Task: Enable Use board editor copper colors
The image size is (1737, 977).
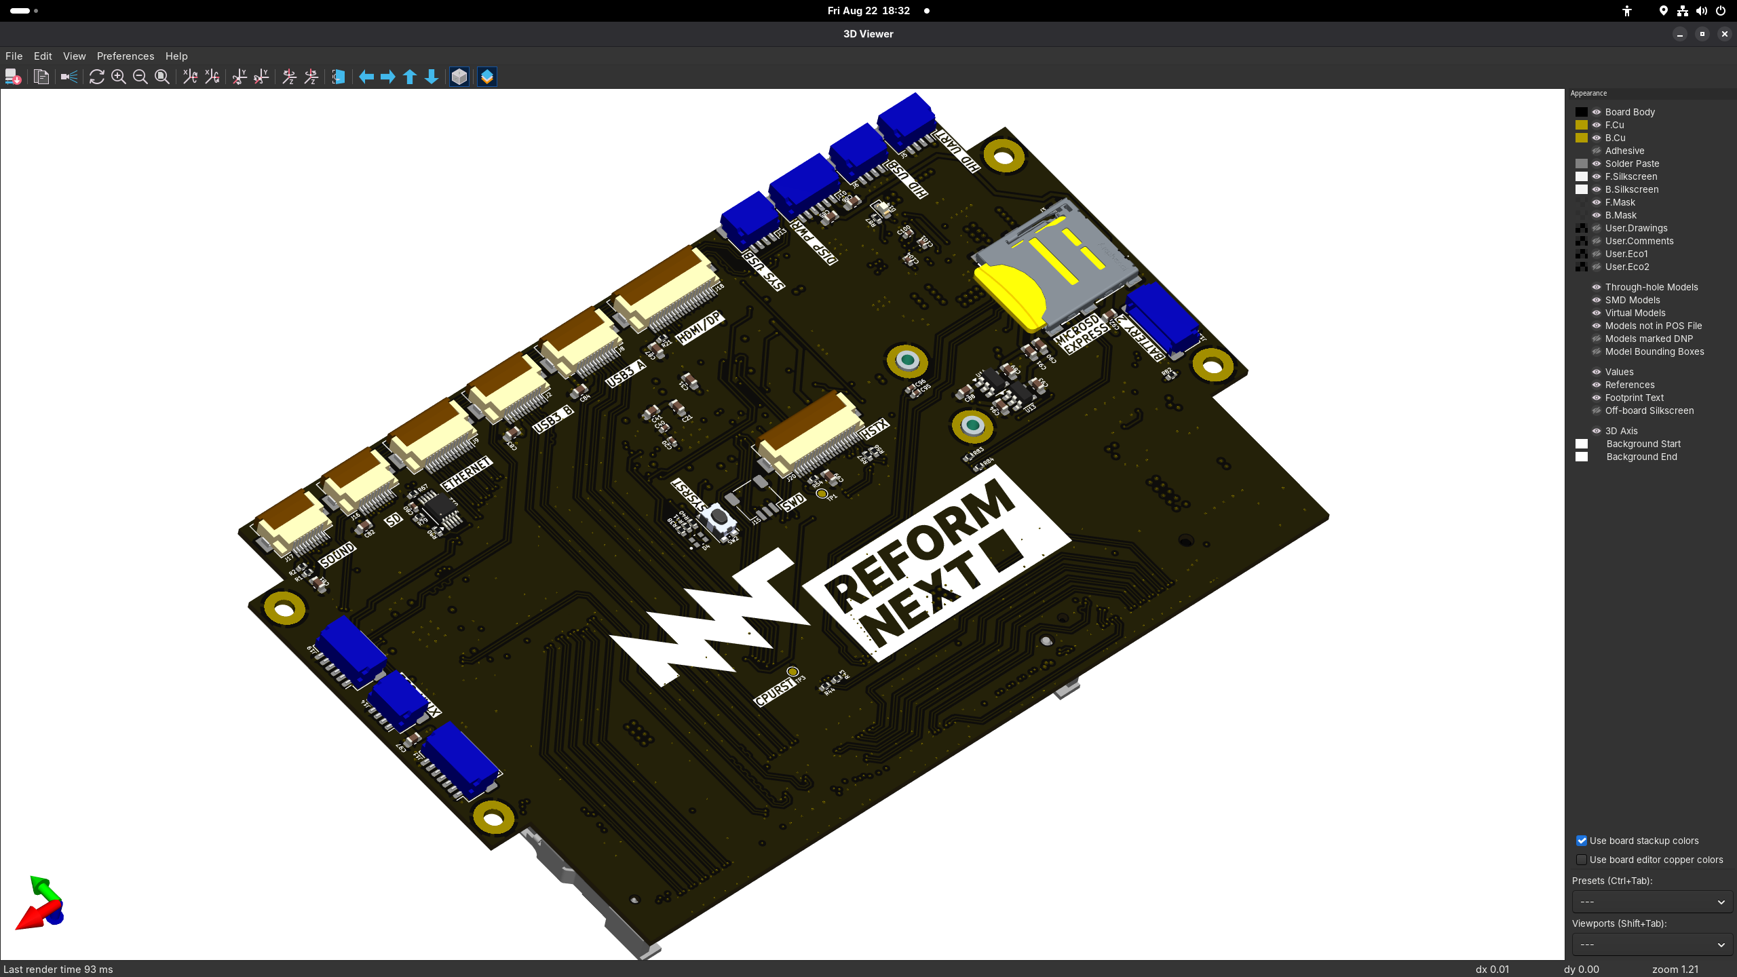Action: [1582, 860]
